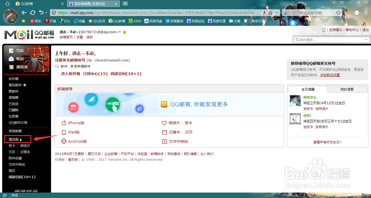
Task: Switch to the 高级编辑器_百度经验 tab
Action: click(x=90, y=4)
